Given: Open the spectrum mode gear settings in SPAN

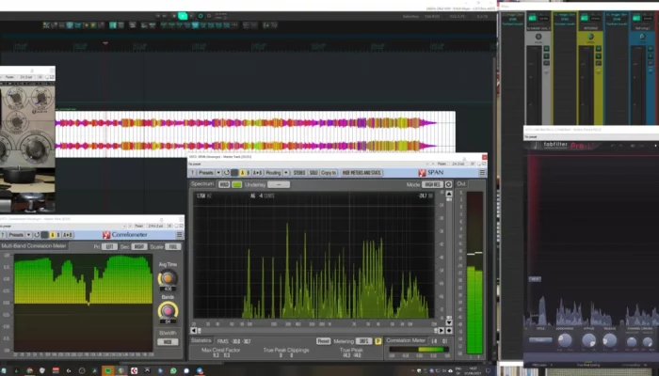Looking at the screenshot, I should pyautogui.click(x=448, y=184).
